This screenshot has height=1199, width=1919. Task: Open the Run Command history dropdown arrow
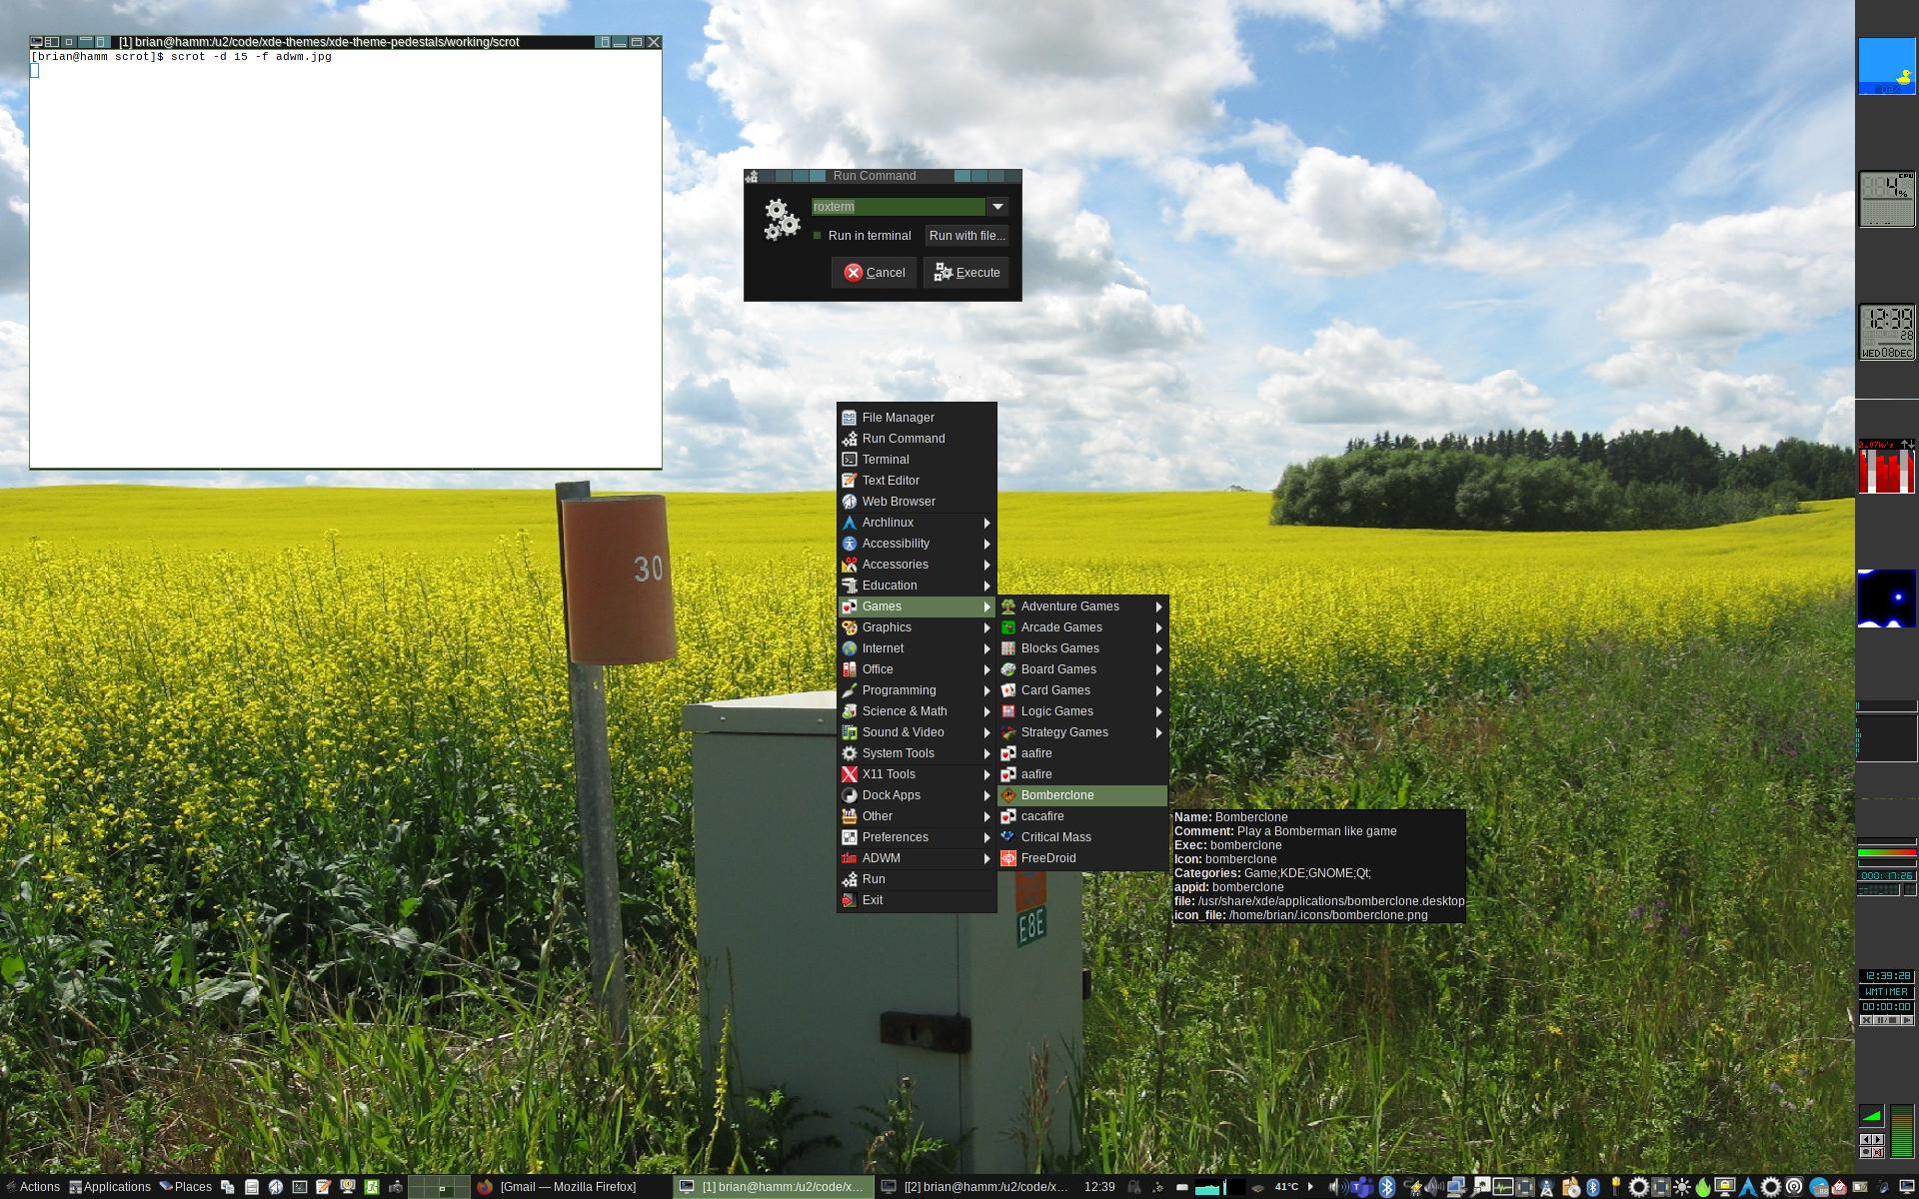996,207
